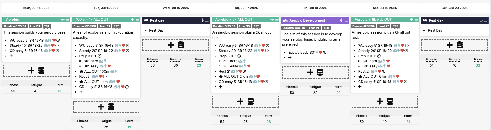Add a session in Friday's dashed plus box
Image resolution: width=491 pixels, height=130 pixels.
(x=315, y=72)
